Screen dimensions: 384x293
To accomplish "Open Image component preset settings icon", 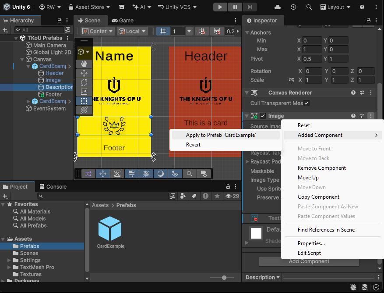I will coord(362,116).
